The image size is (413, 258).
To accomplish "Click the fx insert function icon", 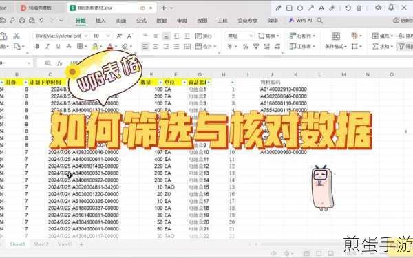I will click(60, 63).
